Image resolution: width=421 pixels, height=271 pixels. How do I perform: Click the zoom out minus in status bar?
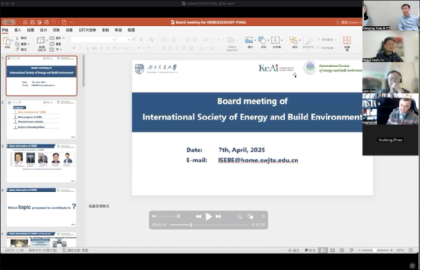point(359,251)
